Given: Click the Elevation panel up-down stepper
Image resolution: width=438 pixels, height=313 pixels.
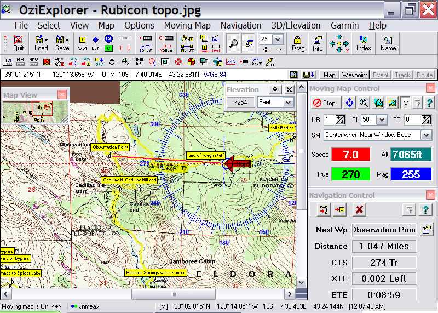Looking at the screenshot, I should pyautogui.click(x=275, y=89).
